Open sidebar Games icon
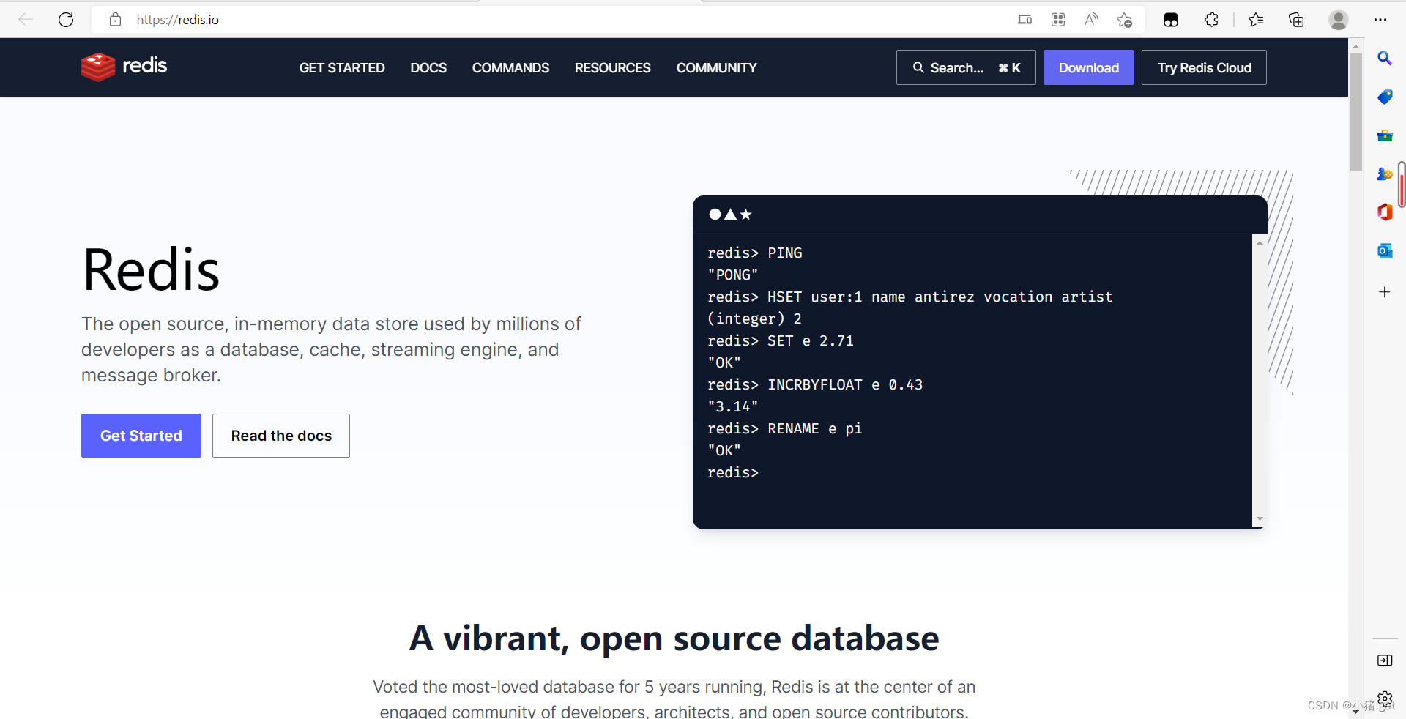The height and width of the screenshot is (719, 1406). (1385, 174)
